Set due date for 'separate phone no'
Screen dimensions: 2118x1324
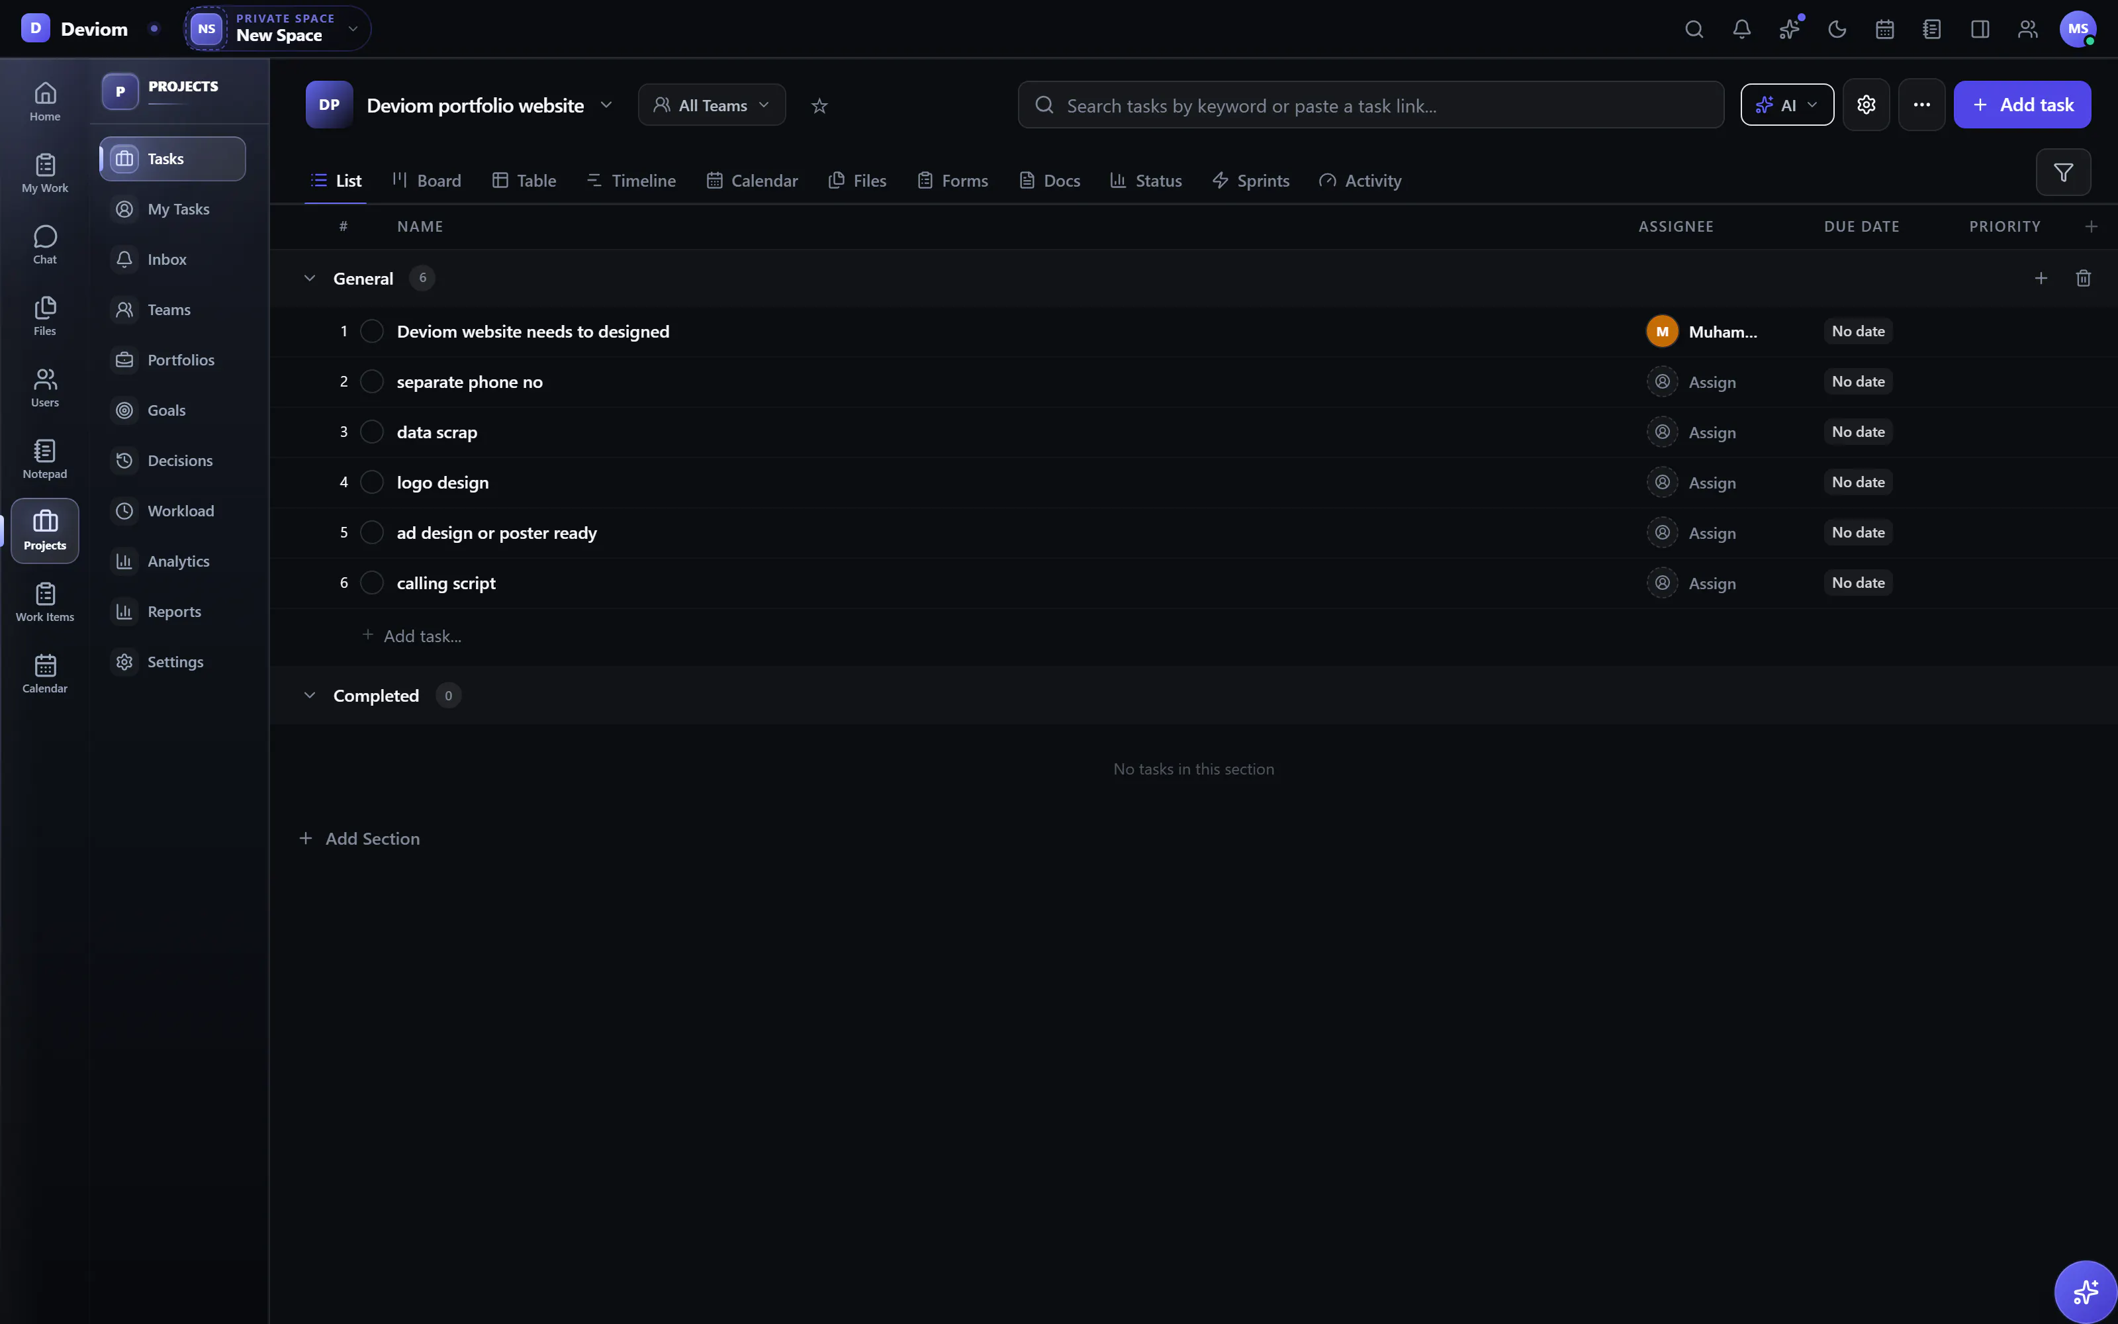1858,382
